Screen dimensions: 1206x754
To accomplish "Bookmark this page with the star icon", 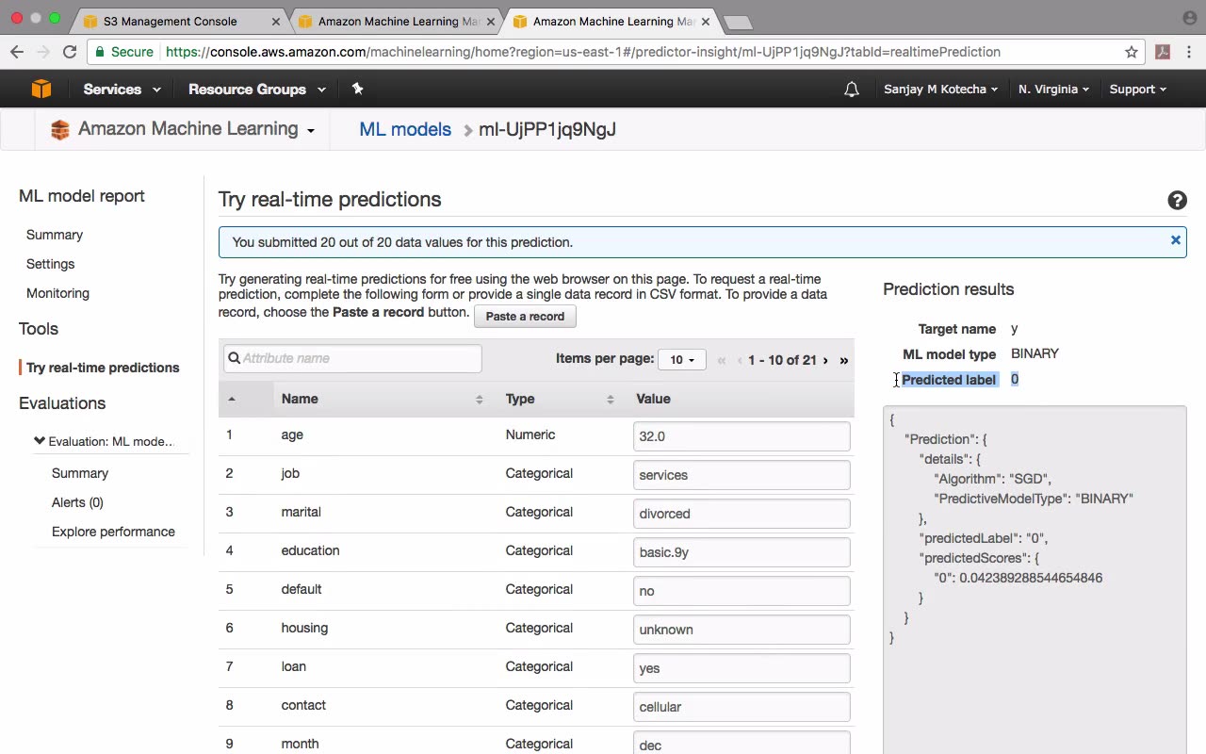I will (1132, 52).
